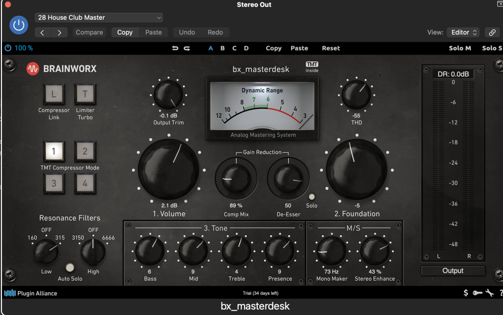Image resolution: width=503 pixels, height=315 pixels.
Task: Click the Trial (34 days left) text
Action: (260, 293)
